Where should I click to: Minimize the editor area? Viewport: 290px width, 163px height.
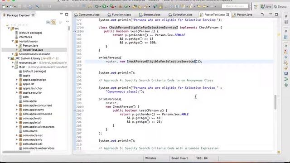[271, 14]
